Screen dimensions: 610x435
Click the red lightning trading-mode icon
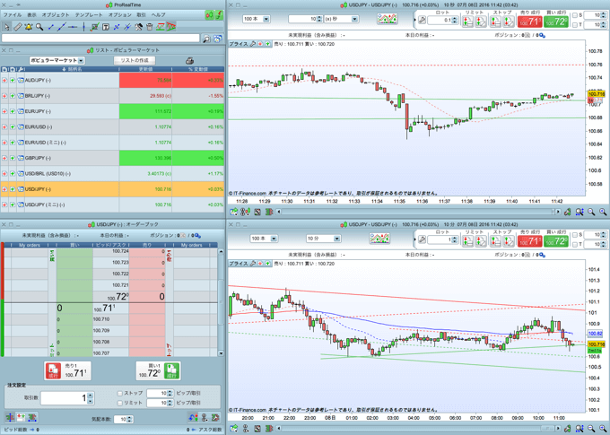(x=220, y=14)
